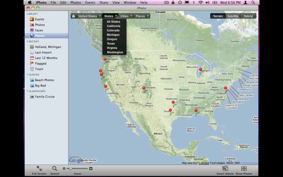Adjust the Zoom slider handle
This screenshot has height=177, width=283.
pyautogui.click(x=71, y=169)
